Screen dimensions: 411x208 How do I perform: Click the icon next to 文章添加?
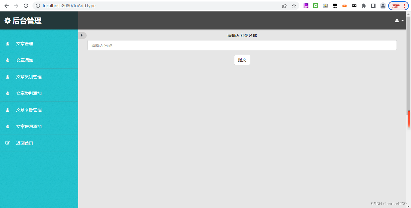pos(8,60)
